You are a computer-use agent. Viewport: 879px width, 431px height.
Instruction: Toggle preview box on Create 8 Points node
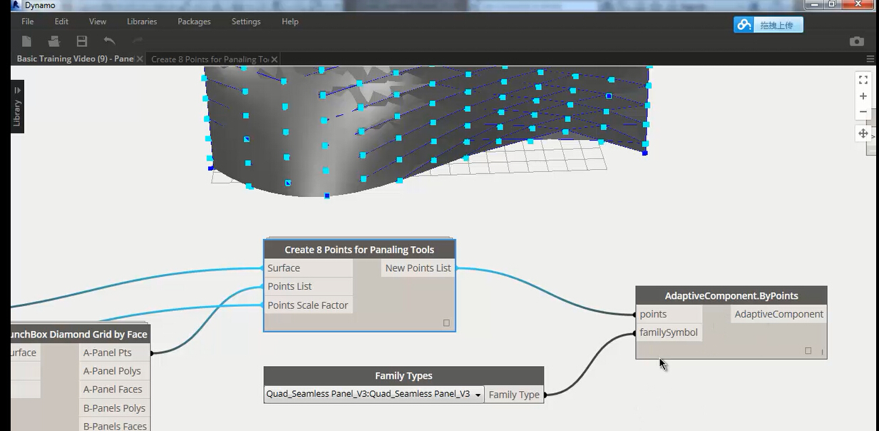point(446,323)
